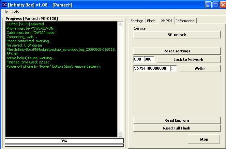
Task: Click the secondary progress bar below 0%
Action: pyautogui.click(x=64, y=145)
